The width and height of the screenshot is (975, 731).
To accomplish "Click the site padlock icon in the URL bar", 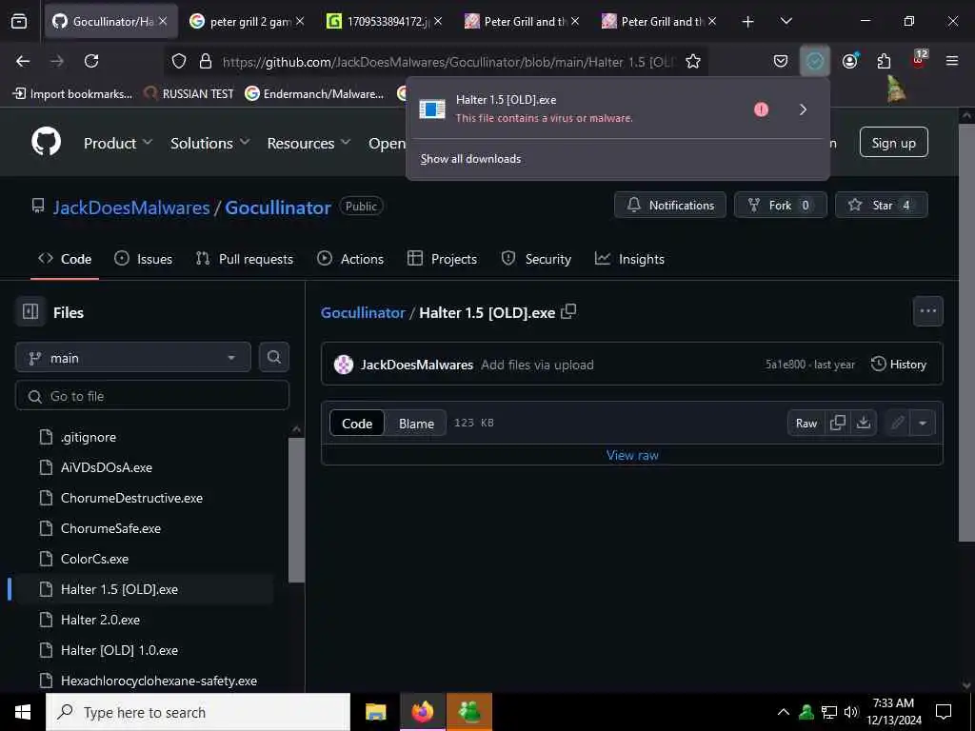I will 206,61.
